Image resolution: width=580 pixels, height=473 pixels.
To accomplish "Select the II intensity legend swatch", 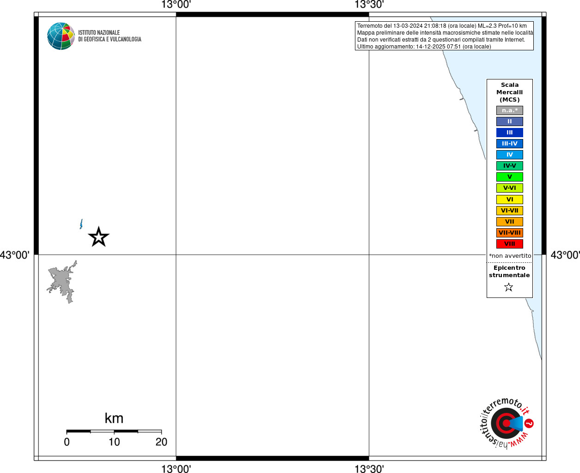I will point(510,121).
